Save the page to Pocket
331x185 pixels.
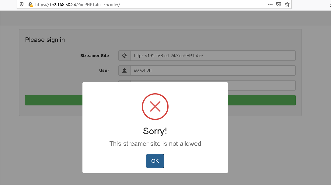[x=278, y=4]
